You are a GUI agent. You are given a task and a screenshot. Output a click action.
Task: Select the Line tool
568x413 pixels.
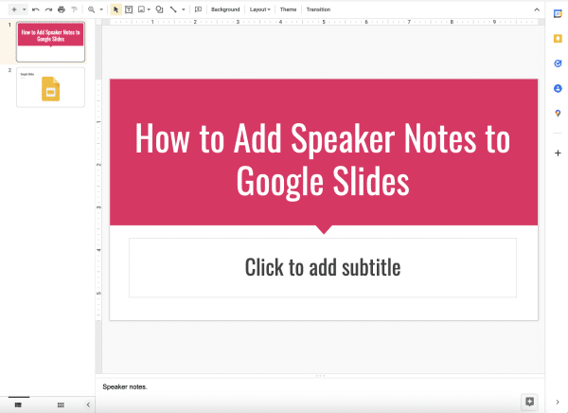tap(173, 9)
